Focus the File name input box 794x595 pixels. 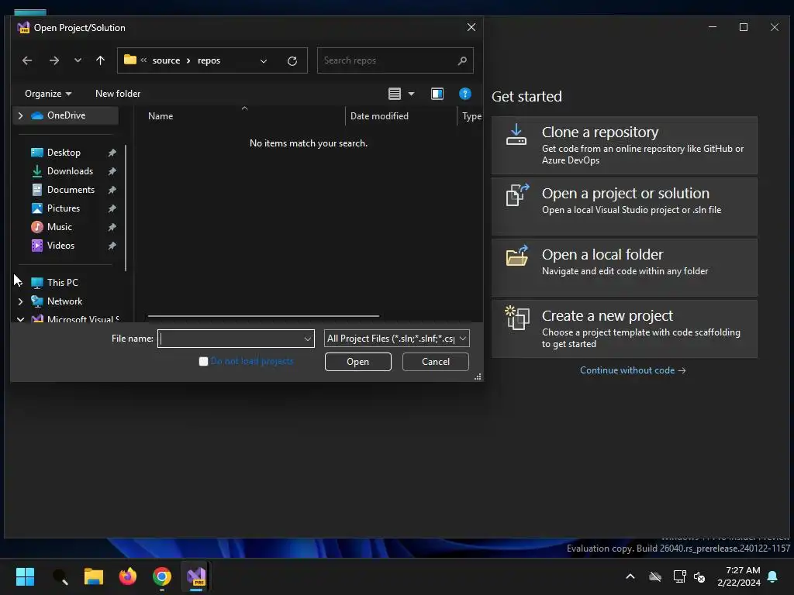pyautogui.click(x=231, y=339)
